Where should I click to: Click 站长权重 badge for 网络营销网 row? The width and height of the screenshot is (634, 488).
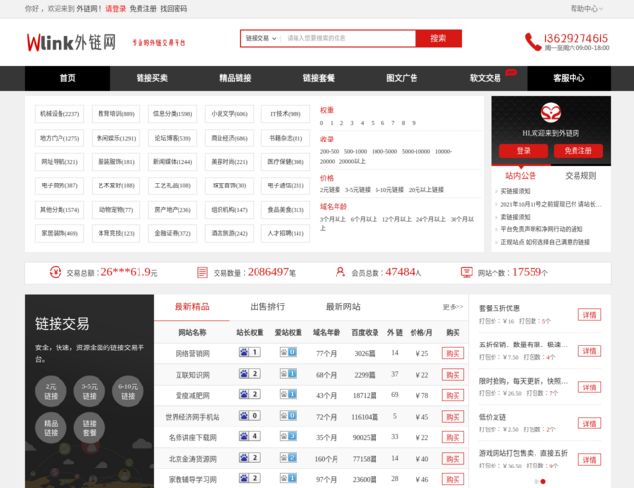coord(249,353)
